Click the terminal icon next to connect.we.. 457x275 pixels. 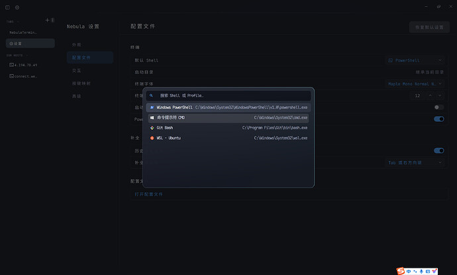(11, 76)
